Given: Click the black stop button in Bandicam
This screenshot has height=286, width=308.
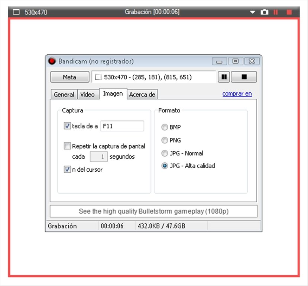Looking at the screenshot, I should coord(244,77).
